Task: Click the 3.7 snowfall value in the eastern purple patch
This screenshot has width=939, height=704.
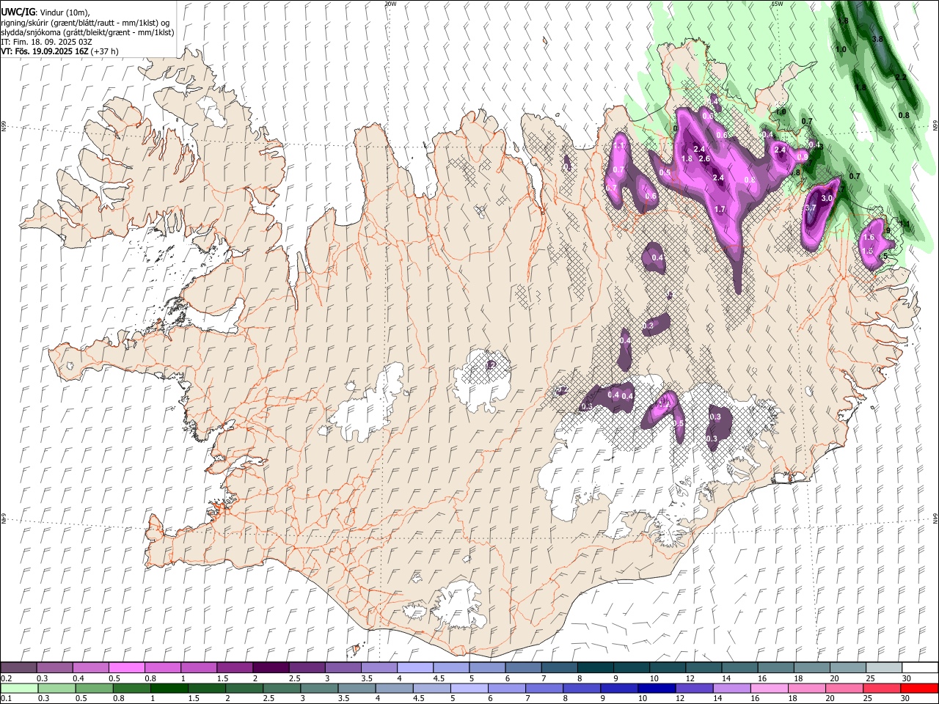Action: coord(811,208)
